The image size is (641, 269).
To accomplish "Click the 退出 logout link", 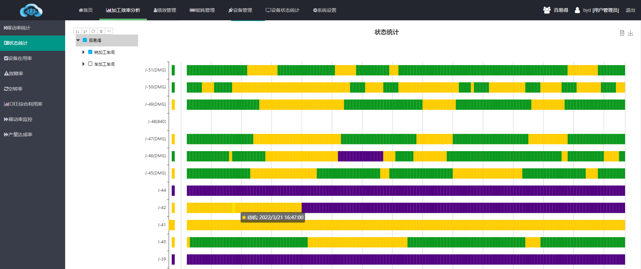I will click(x=630, y=10).
